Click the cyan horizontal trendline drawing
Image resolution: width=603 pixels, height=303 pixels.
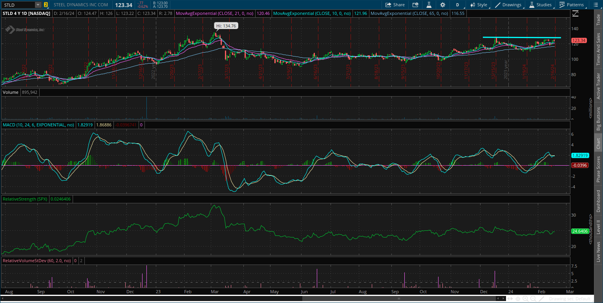coord(521,38)
